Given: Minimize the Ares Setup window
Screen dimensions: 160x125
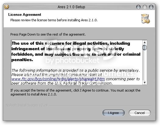Looking at the screenshot, I should (x=138, y=7).
